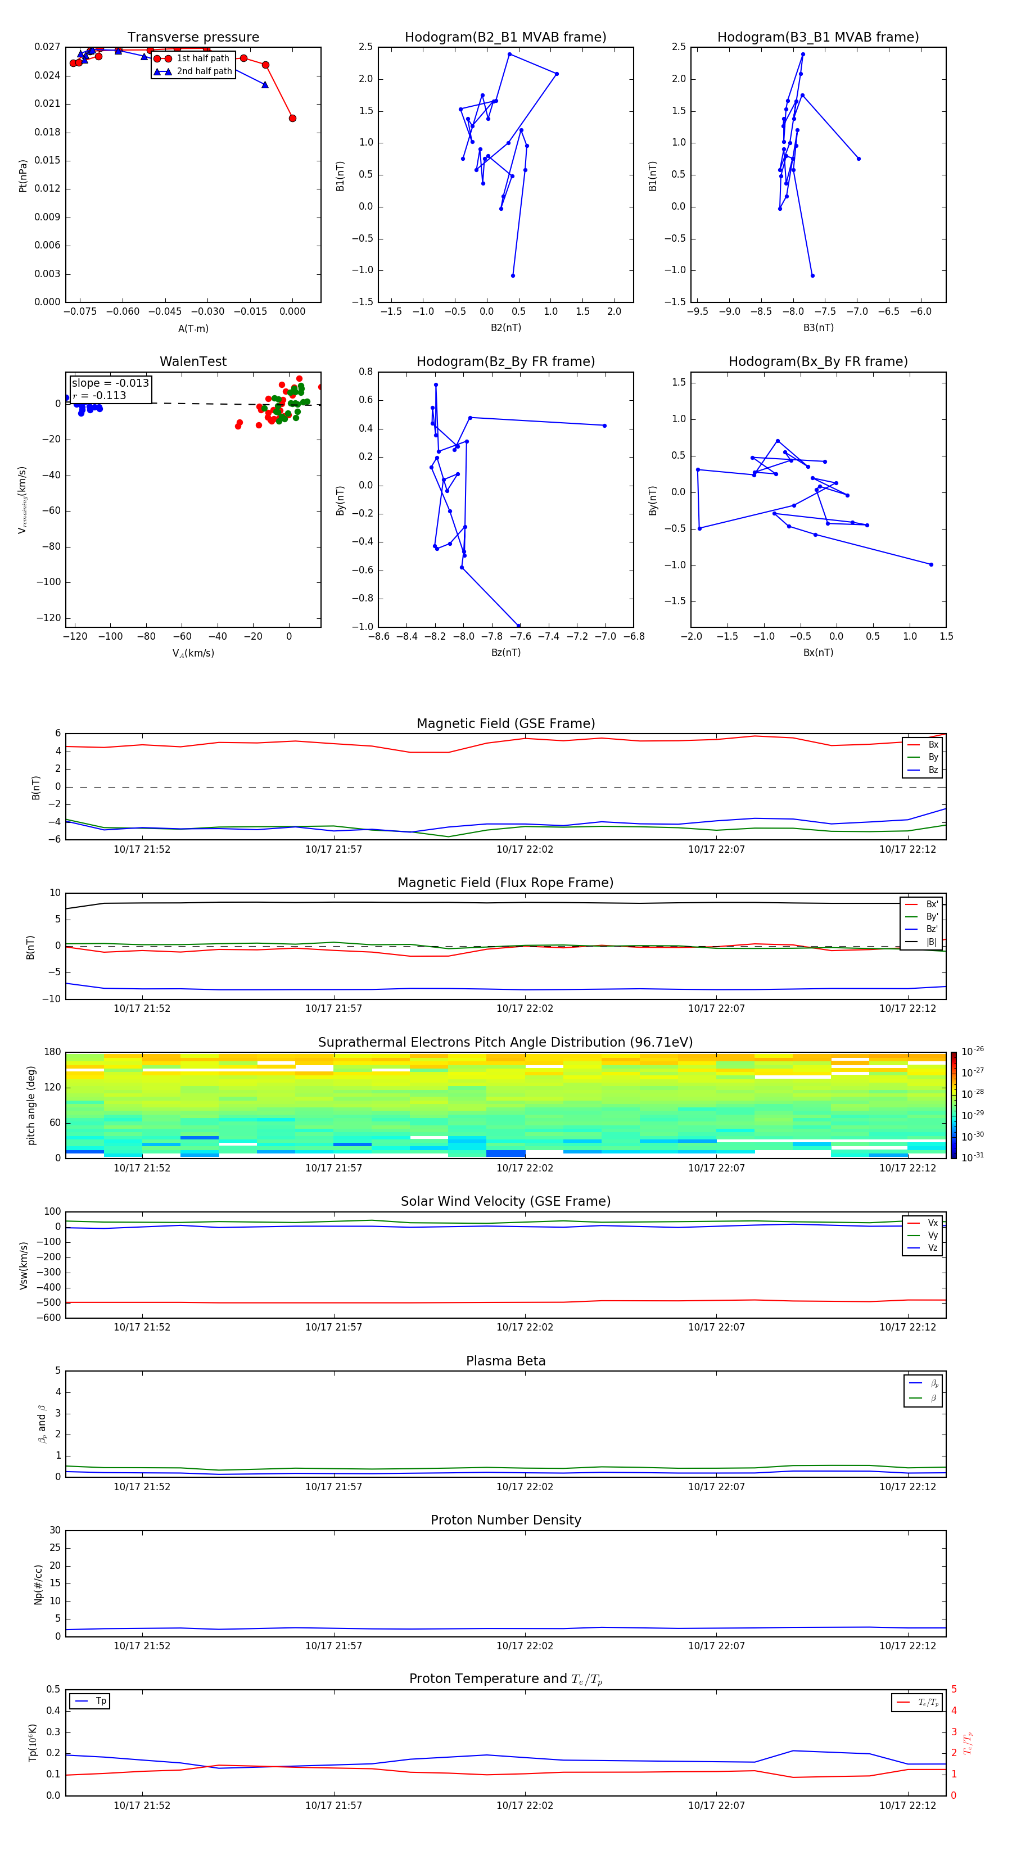Click "10/17 22:02" tick under Plasma Beta plot
The height and width of the screenshot is (1855, 1012).
tap(525, 1486)
